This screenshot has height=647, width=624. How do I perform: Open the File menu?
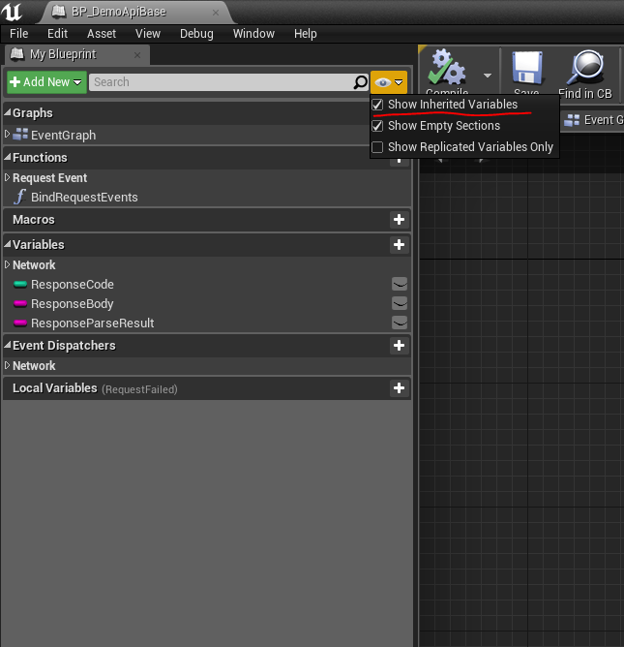(19, 34)
